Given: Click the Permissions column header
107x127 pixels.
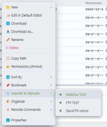Looking at the screenshot, I should coord(93,3).
